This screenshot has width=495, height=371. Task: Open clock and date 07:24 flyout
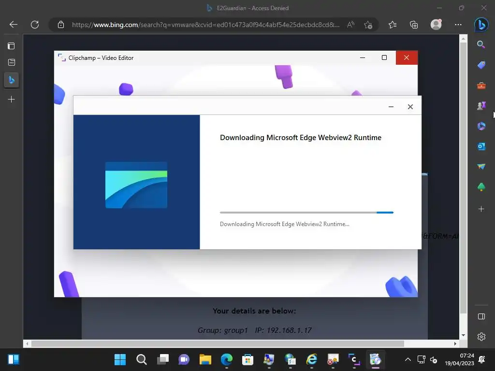[x=459, y=359]
